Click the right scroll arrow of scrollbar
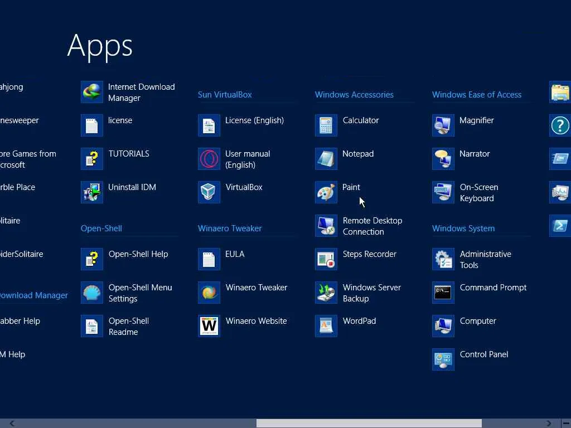This screenshot has height=428, width=571. tap(549, 424)
